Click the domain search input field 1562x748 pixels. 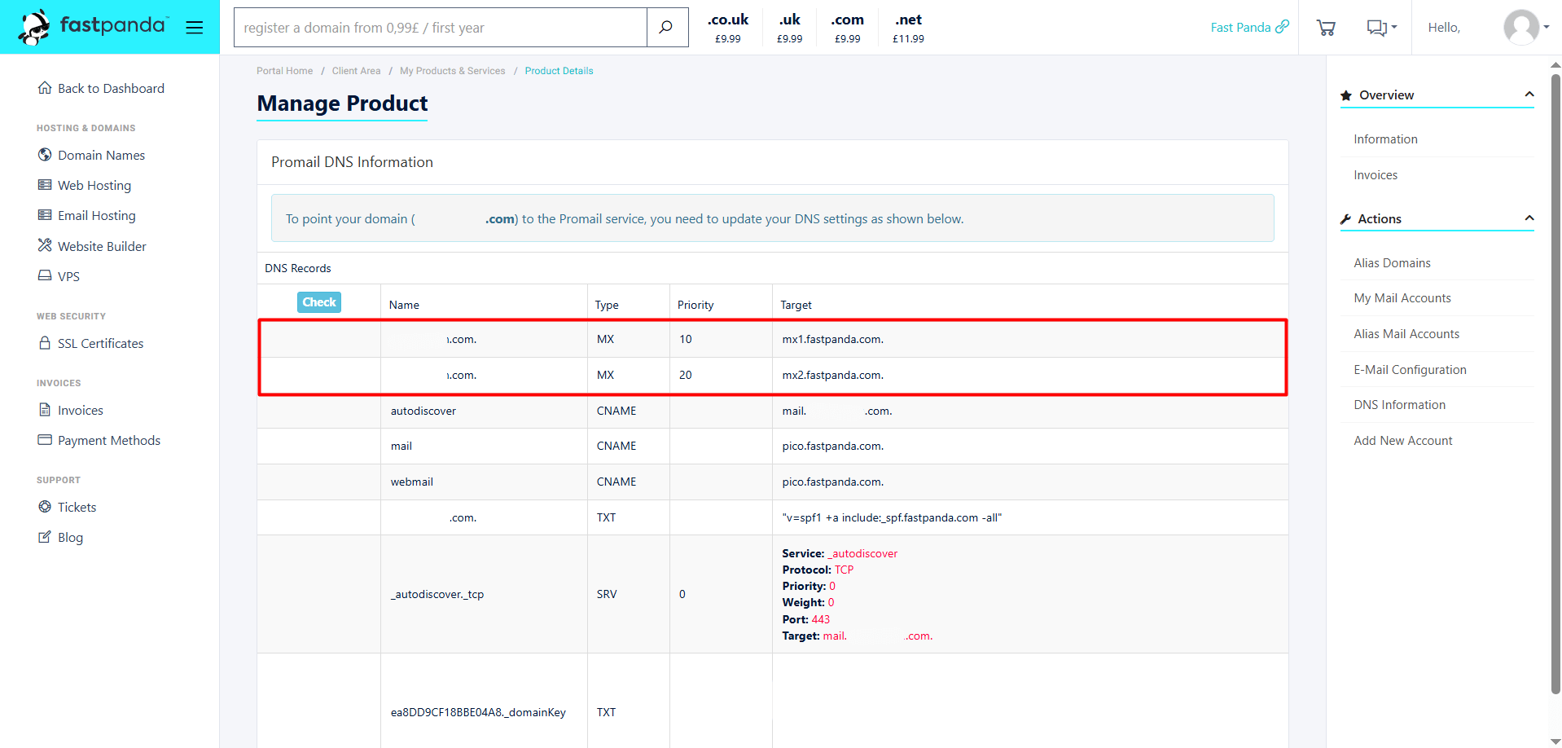[x=441, y=28]
